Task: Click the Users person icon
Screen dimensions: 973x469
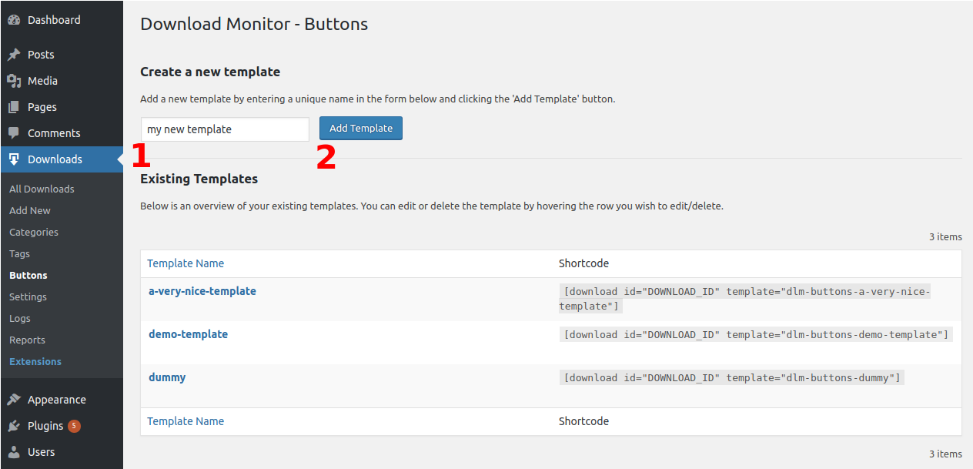Action: pos(14,452)
